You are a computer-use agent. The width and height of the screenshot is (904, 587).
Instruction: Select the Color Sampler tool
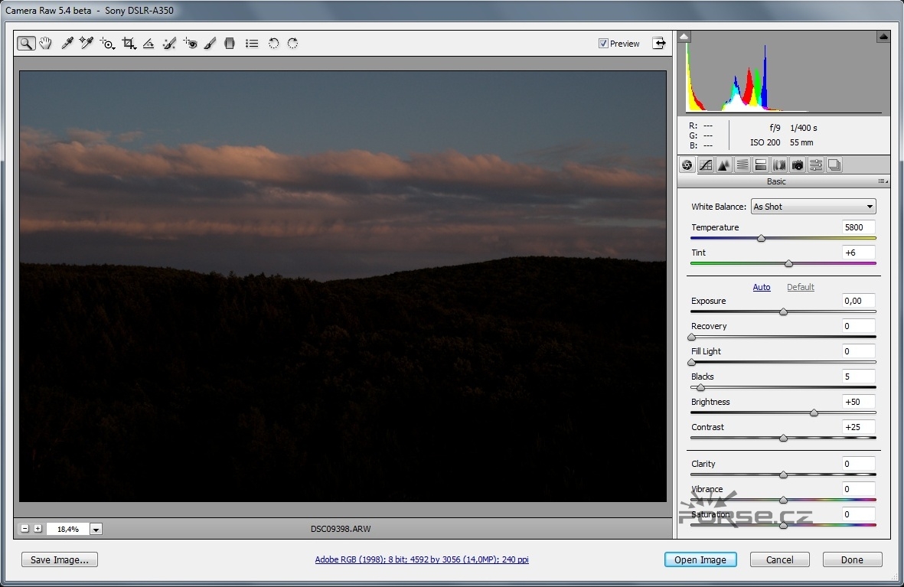pyautogui.click(x=86, y=44)
